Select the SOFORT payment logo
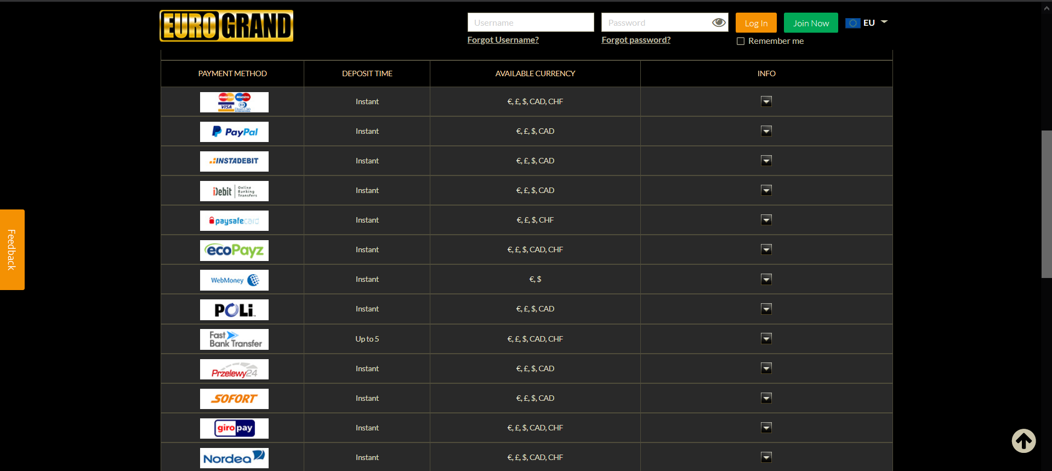The width and height of the screenshot is (1052, 471). pyautogui.click(x=234, y=399)
